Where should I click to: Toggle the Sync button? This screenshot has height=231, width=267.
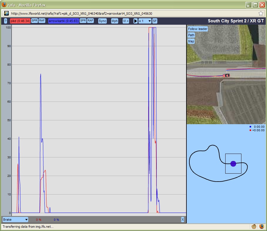[102, 21]
